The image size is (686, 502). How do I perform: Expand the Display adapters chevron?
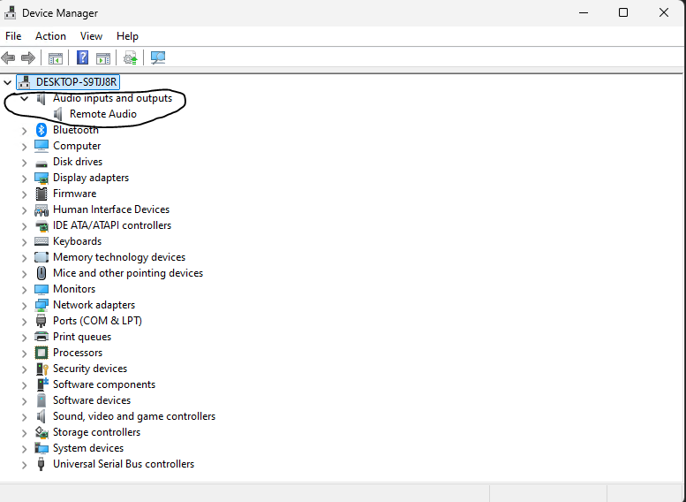click(24, 179)
